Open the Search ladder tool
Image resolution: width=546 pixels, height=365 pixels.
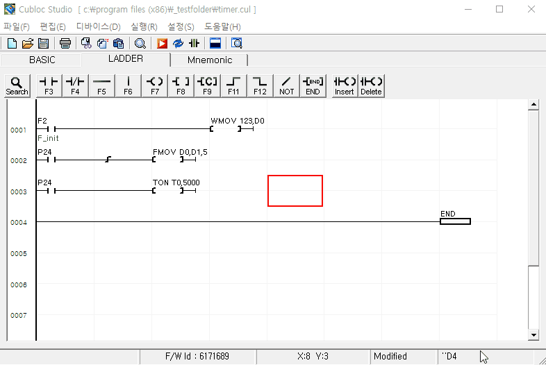click(17, 85)
